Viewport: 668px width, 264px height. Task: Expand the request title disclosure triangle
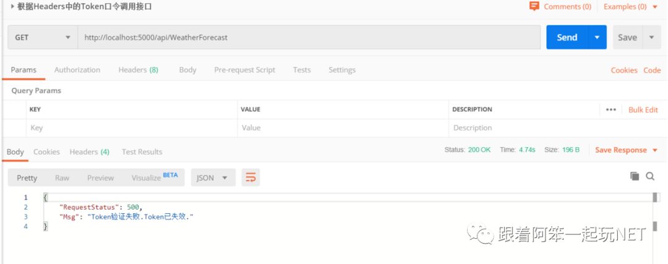coord(12,6)
